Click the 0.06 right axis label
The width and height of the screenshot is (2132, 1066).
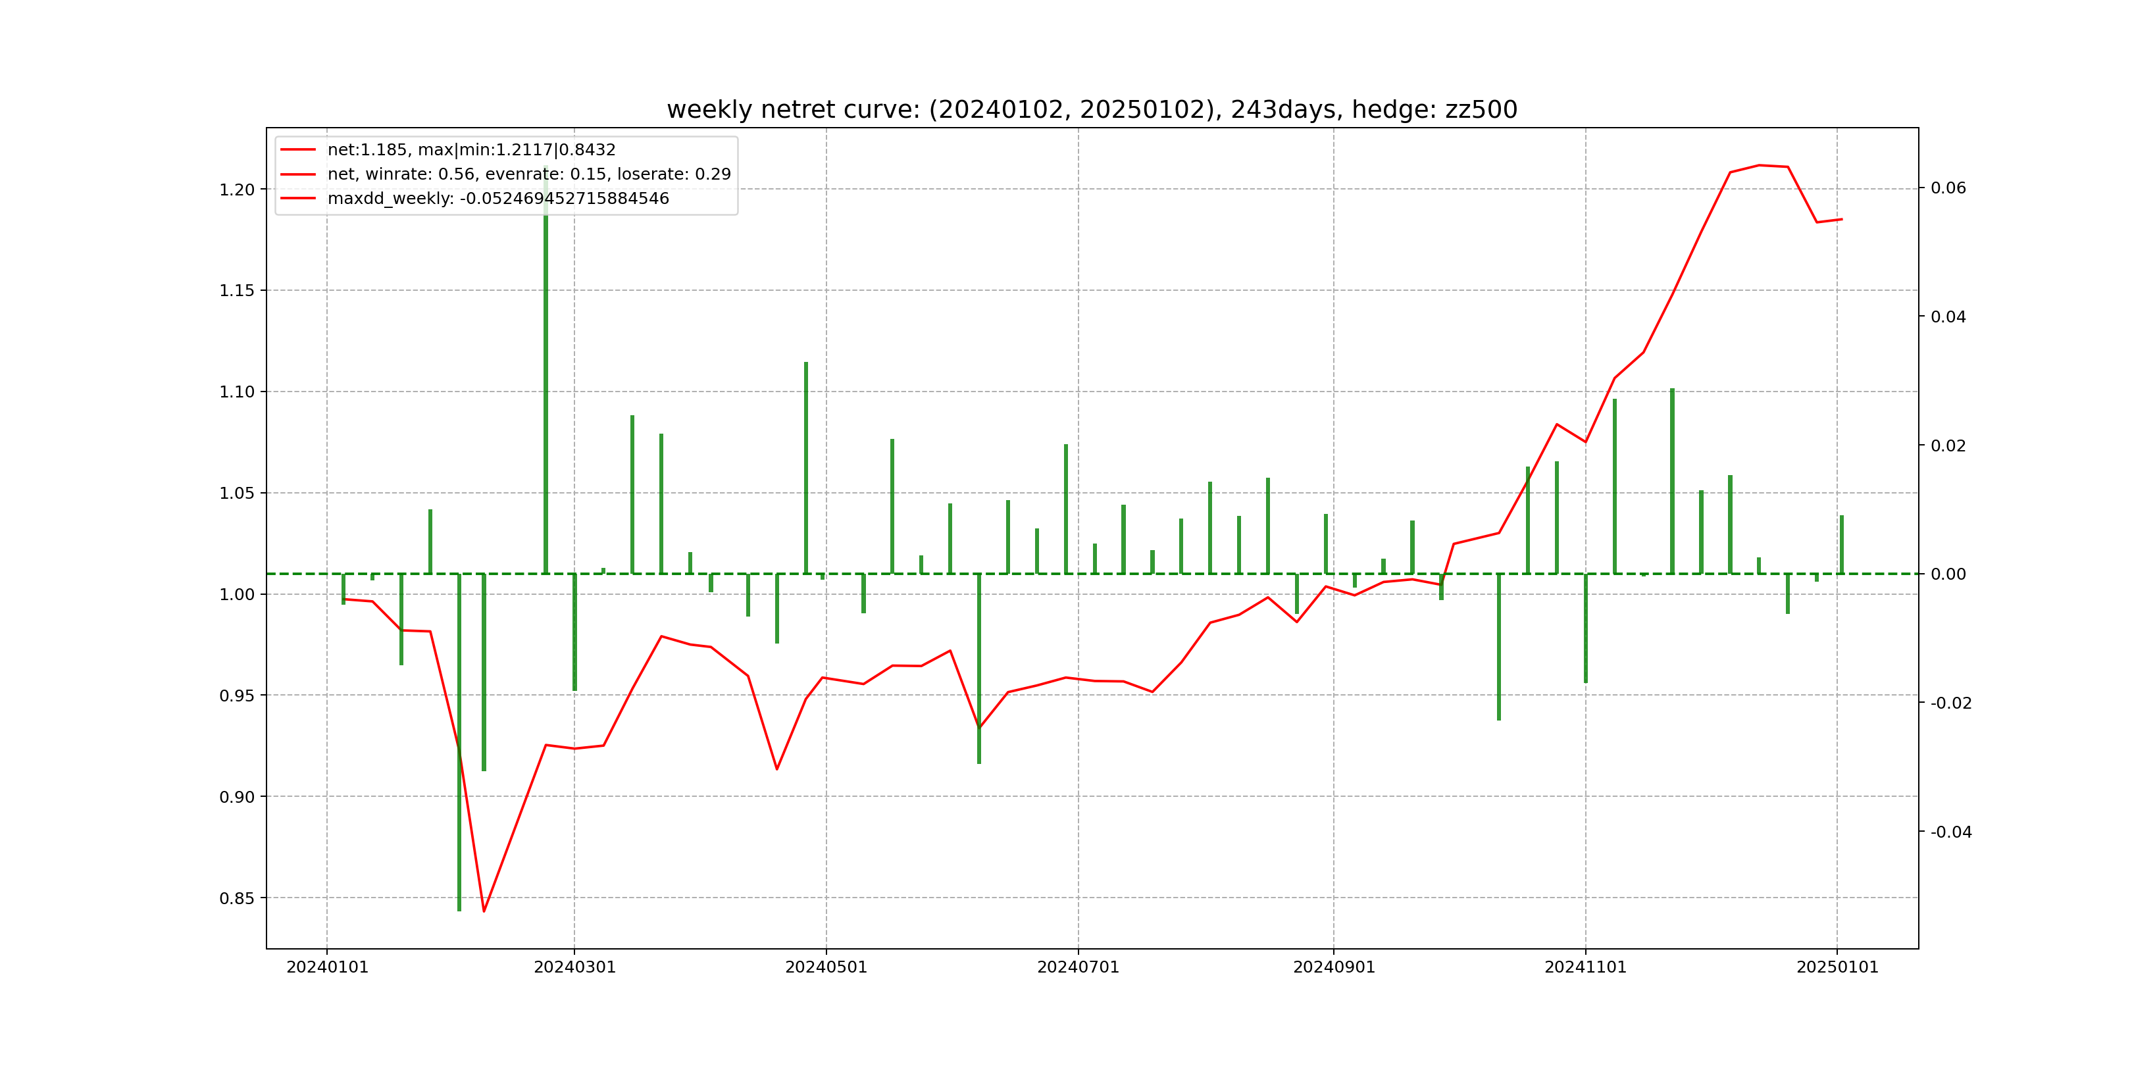pos(1948,188)
